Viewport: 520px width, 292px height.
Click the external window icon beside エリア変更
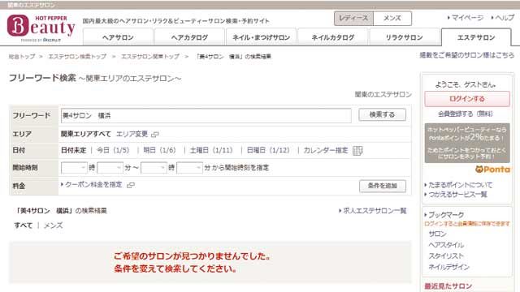(155, 135)
